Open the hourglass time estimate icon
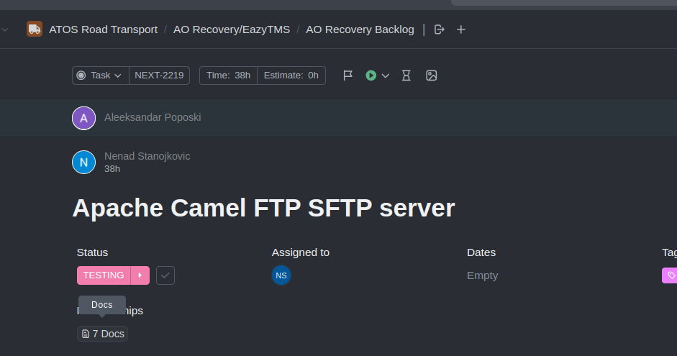This screenshot has width=677, height=356. pyautogui.click(x=406, y=76)
